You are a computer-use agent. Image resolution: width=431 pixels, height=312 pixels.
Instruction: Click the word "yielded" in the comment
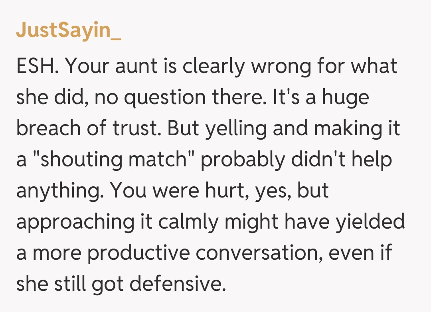coord(370,221)
